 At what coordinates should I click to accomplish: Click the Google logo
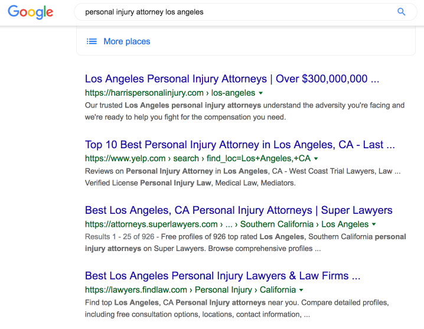click(30, 12)
